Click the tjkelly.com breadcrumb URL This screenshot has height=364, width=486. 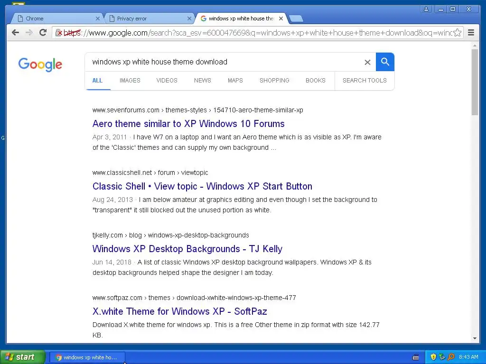tap(171, 235)
